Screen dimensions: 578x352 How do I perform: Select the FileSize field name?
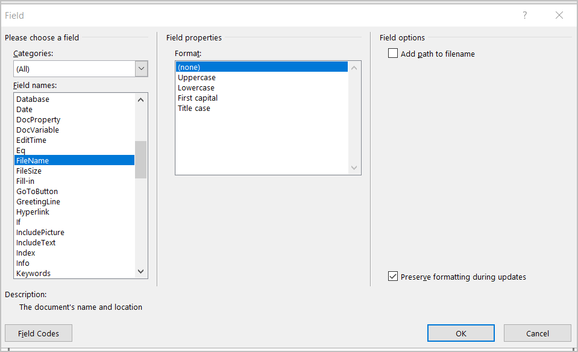coord(29,171)
